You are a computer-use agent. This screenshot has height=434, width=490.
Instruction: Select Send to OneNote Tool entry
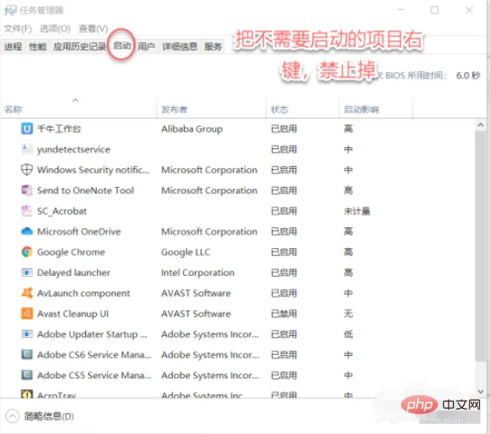click(85, 190)
